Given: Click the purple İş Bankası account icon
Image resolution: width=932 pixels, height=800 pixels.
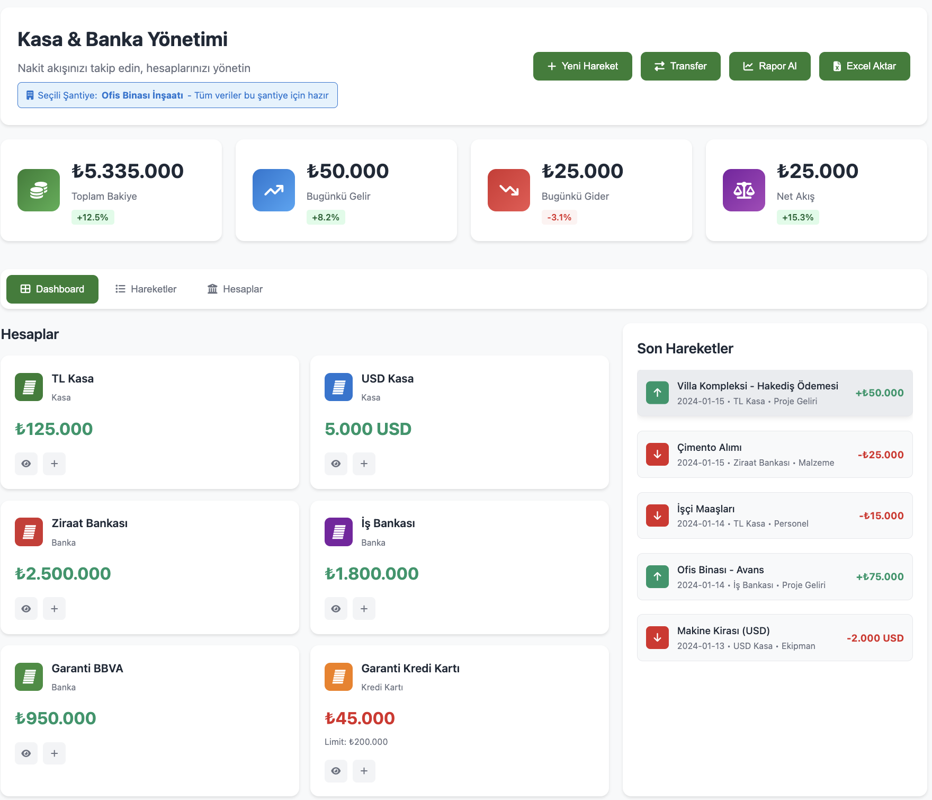Looking at the screenshot, I should (x=338, y=531).
